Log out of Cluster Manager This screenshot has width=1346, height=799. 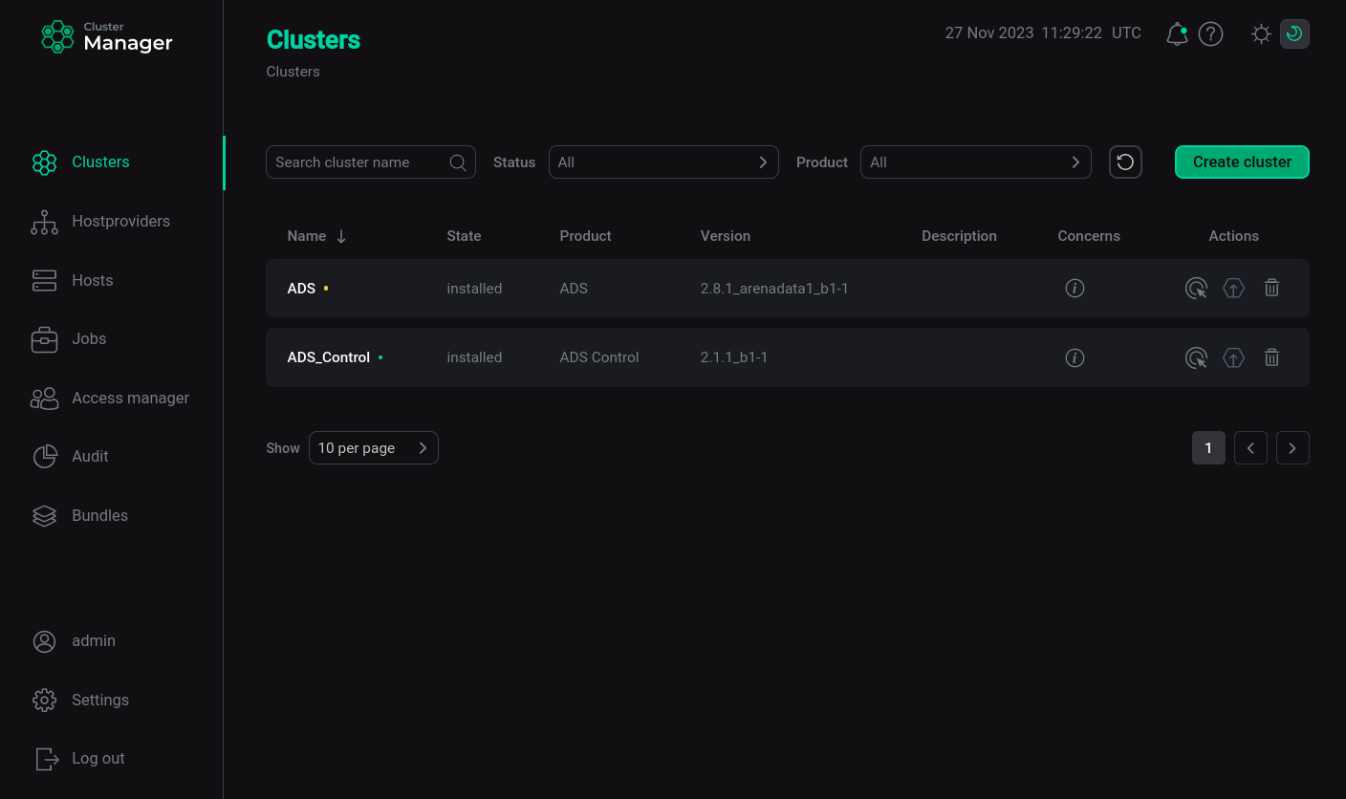click(x=98, y=758)
